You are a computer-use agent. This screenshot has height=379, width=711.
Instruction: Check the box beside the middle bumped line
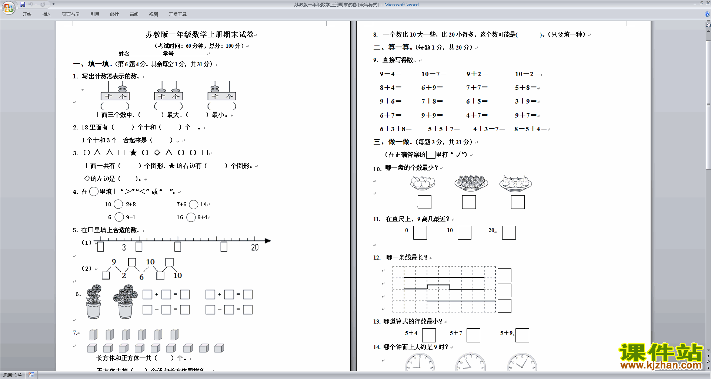click(x=504, y=291)
